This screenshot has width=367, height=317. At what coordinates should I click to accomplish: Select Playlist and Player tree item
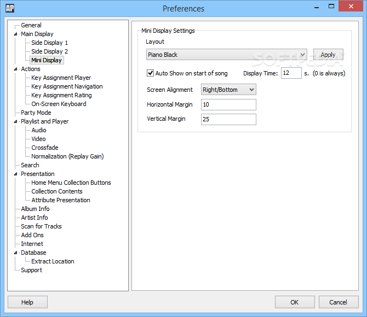(45, 121)
